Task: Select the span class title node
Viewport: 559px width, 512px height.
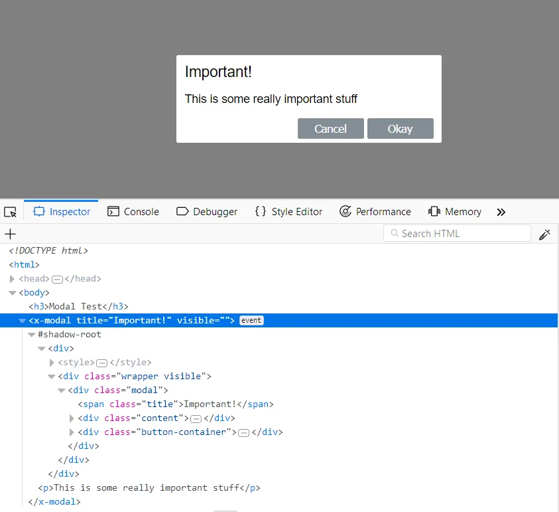Action: 175,404
